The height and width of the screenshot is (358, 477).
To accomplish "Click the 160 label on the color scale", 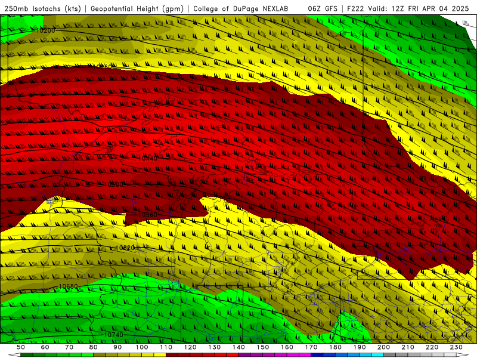I will [x=287, y=347].
